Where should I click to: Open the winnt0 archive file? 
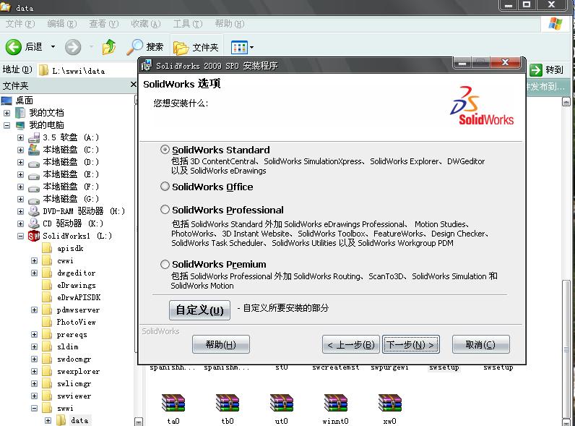click(336, 409)
